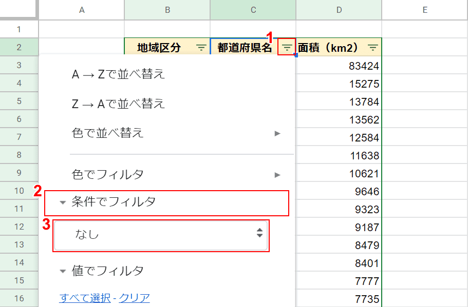Viewport: 468px width, 307px height.
Task: Select the cell containing 12584
Action: [x=339, y=137]
